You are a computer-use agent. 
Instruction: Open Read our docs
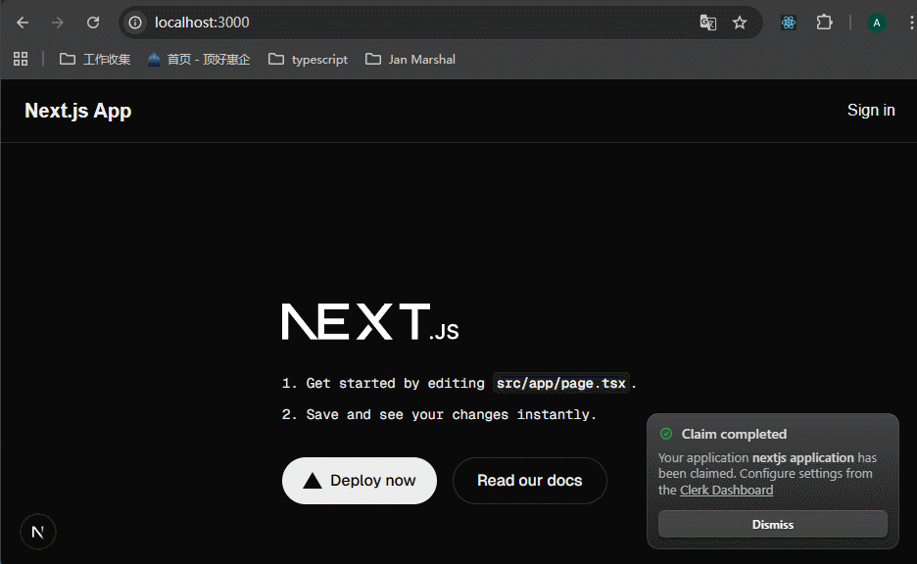coord(529,481)
